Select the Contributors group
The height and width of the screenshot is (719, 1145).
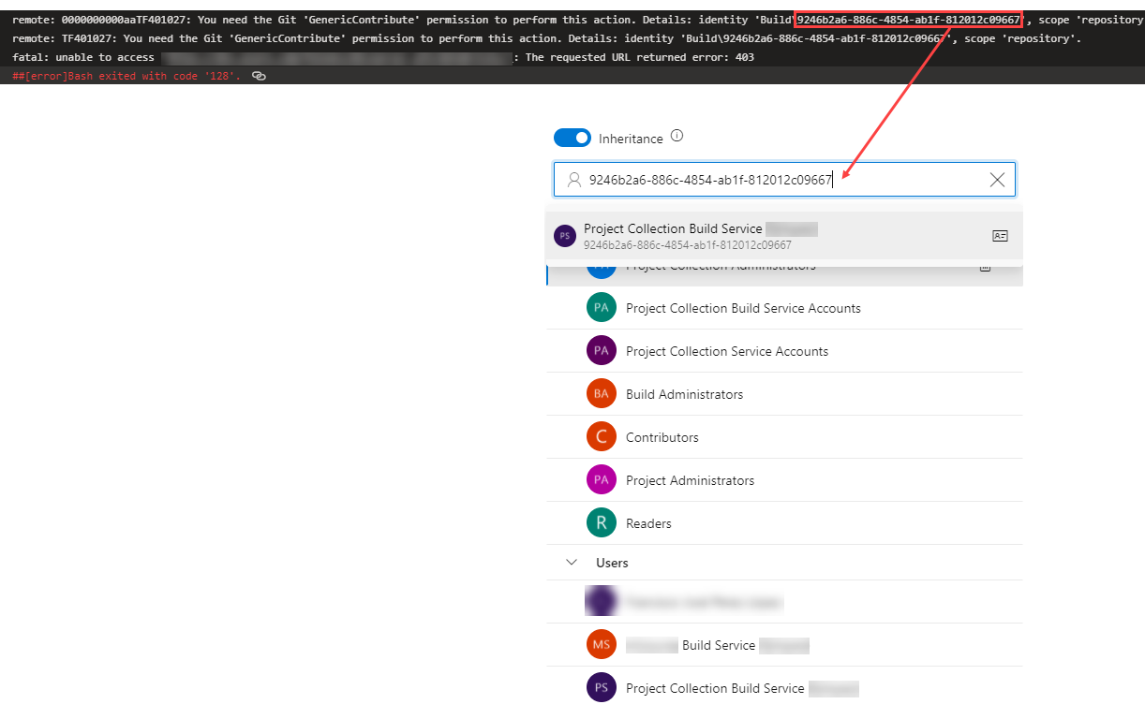pos(784,437)
